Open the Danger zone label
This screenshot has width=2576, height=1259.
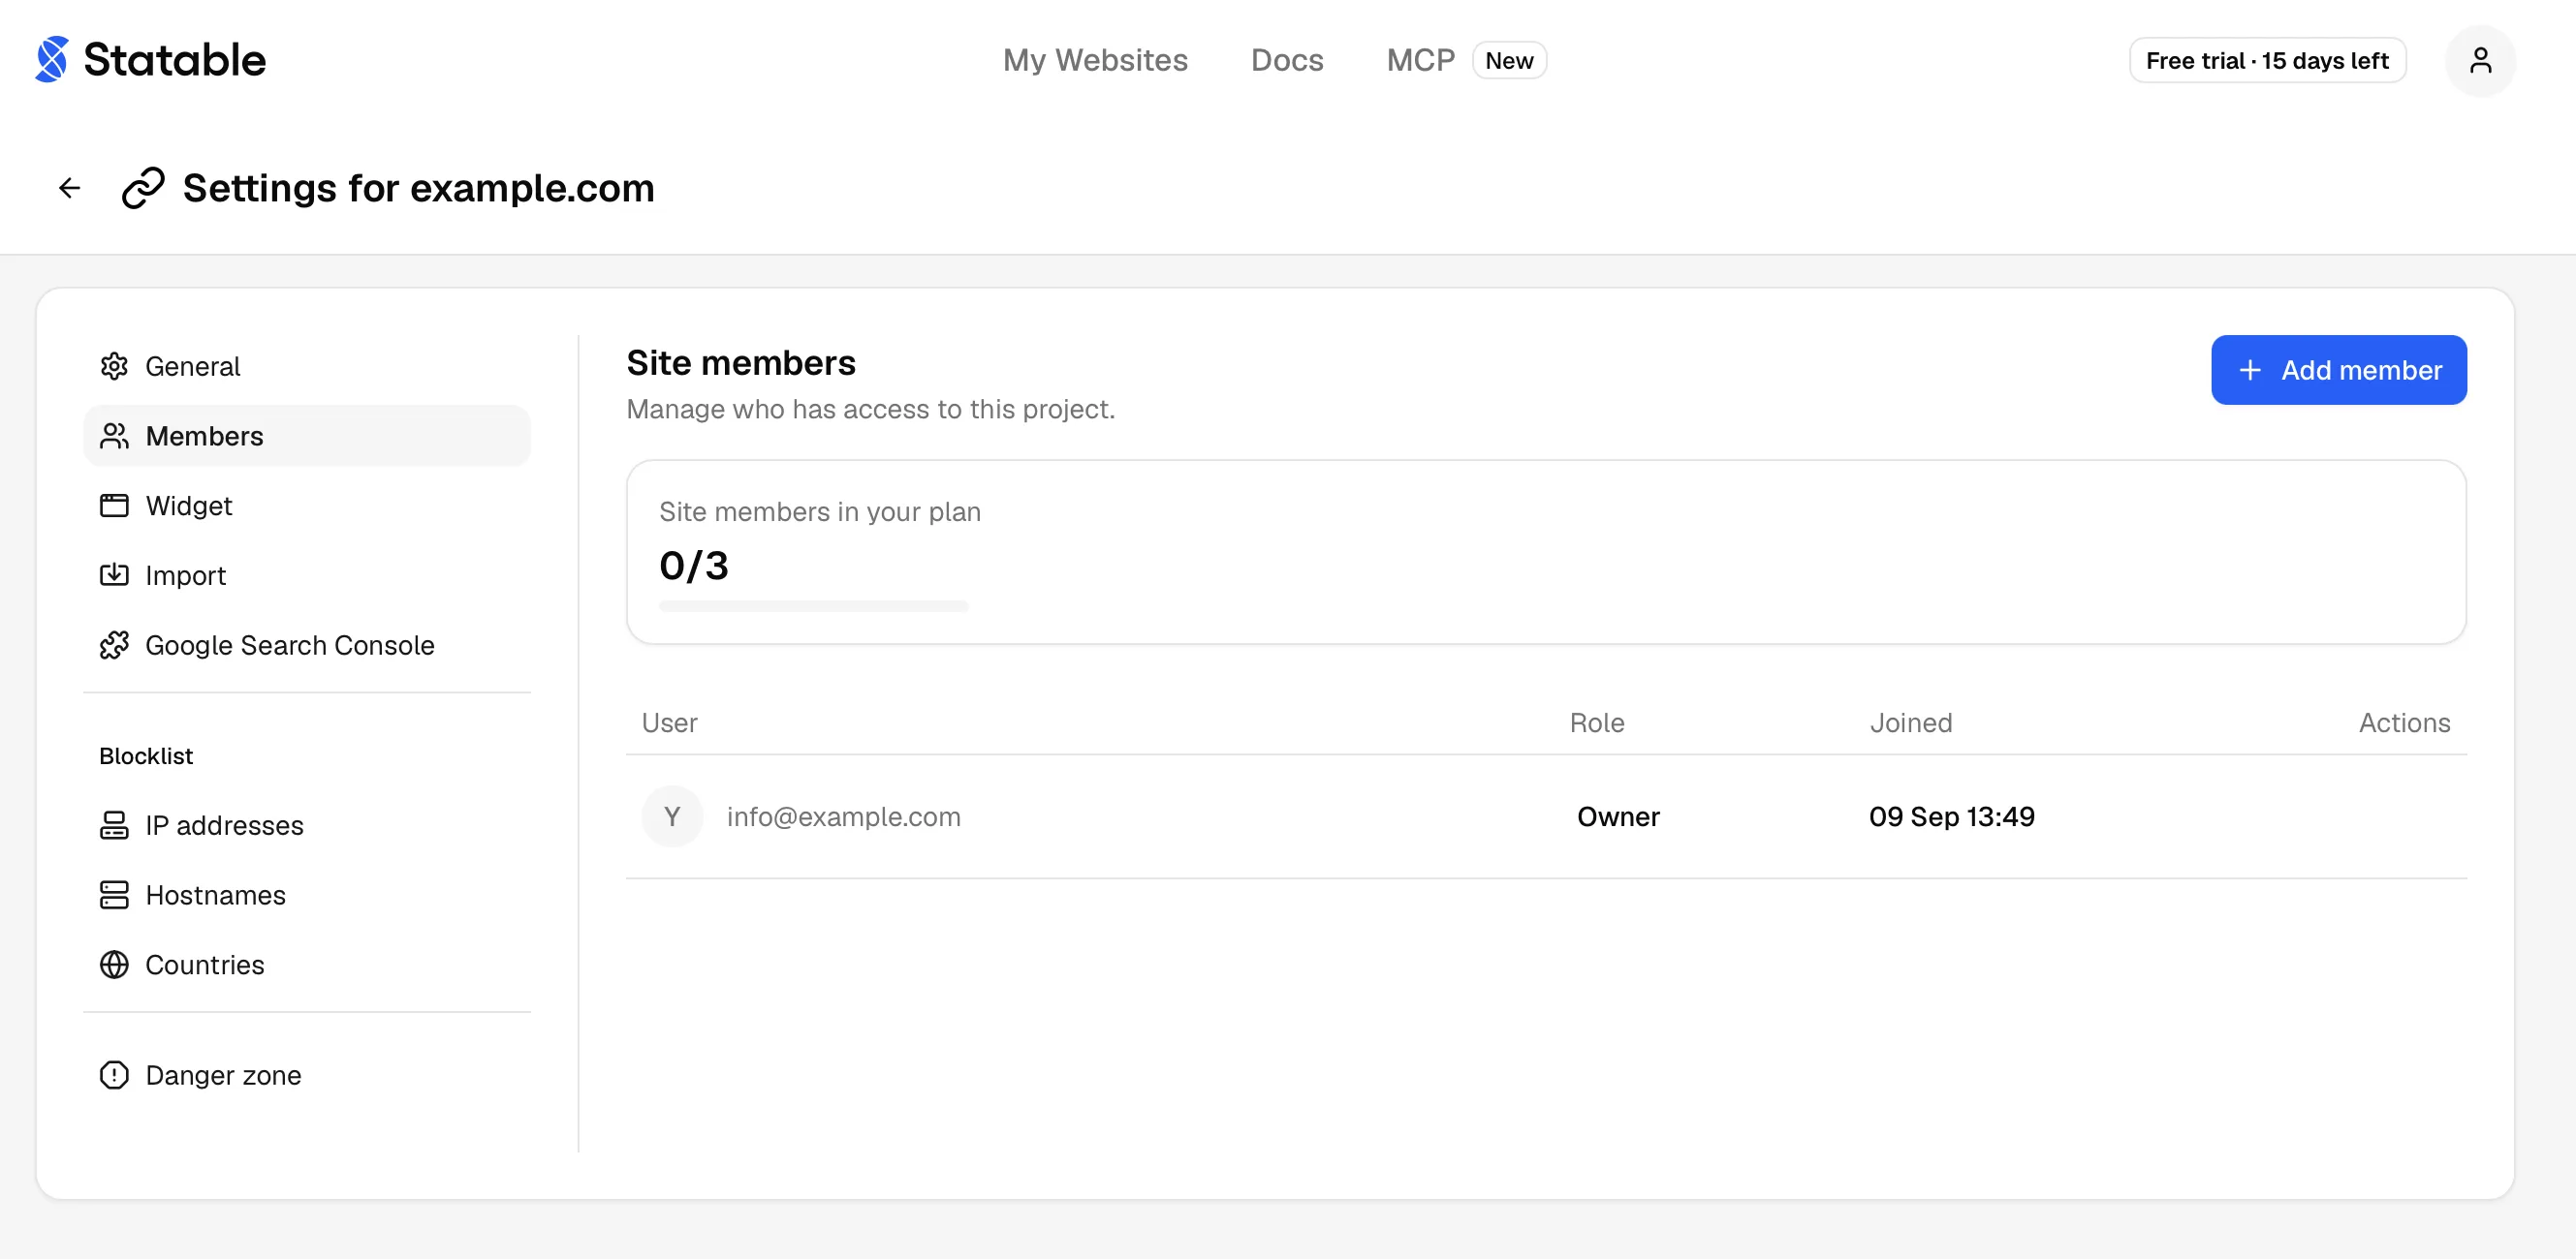coord(224,1075)
